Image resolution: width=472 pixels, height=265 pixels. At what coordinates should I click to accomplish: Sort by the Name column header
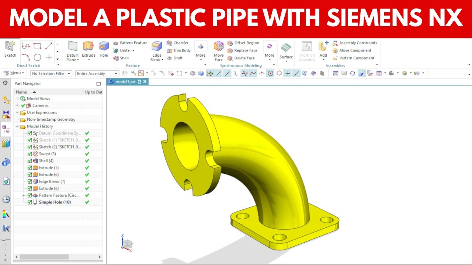point(48,92)
